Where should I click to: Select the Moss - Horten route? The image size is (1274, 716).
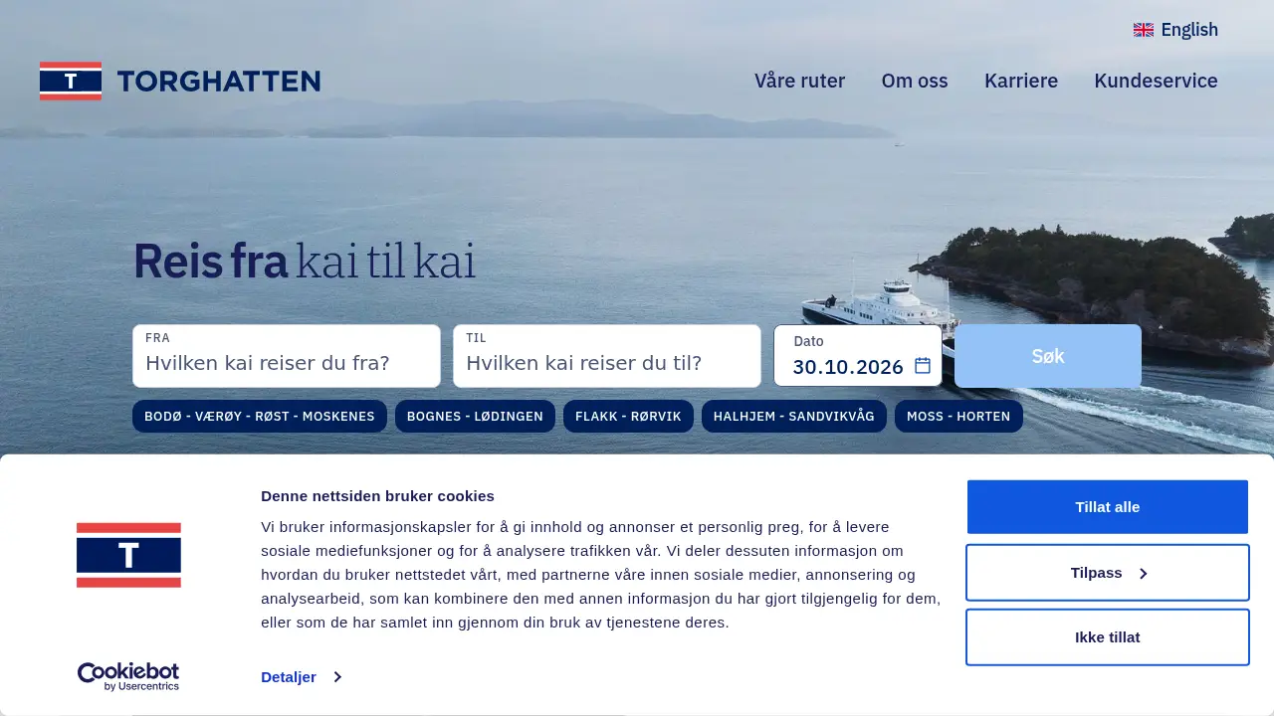[958, 417]
